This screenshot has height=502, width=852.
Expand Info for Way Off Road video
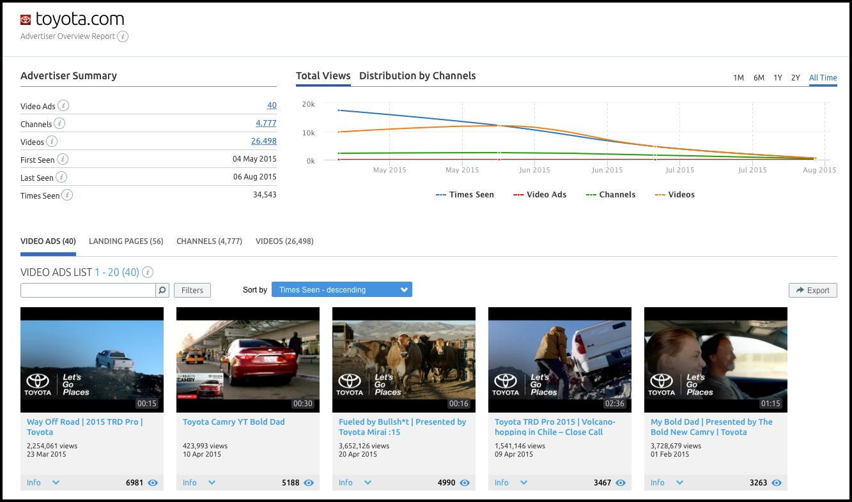[43, 483]
